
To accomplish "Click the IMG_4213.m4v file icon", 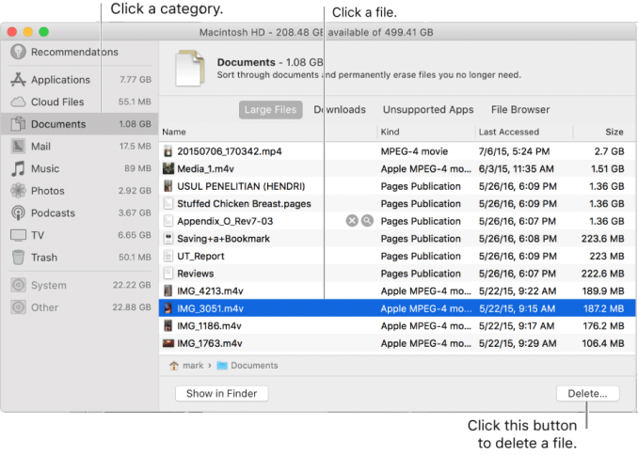I will tap(167, 290).
